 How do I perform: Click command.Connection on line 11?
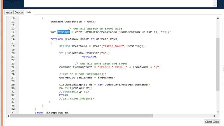(x=66, y=22)
